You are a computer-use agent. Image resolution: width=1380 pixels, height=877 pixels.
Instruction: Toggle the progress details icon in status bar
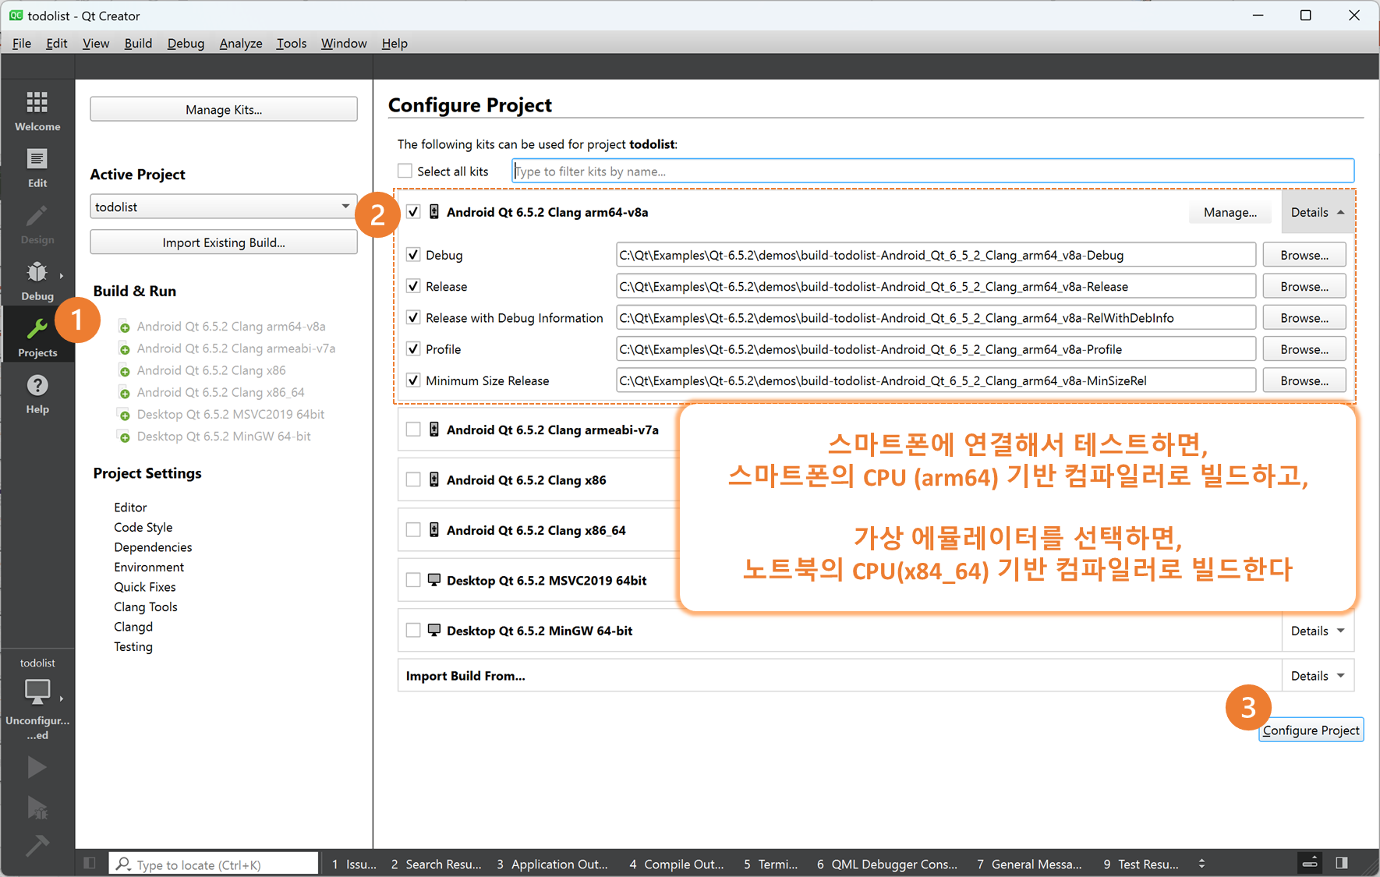(x=1310, y=863)
